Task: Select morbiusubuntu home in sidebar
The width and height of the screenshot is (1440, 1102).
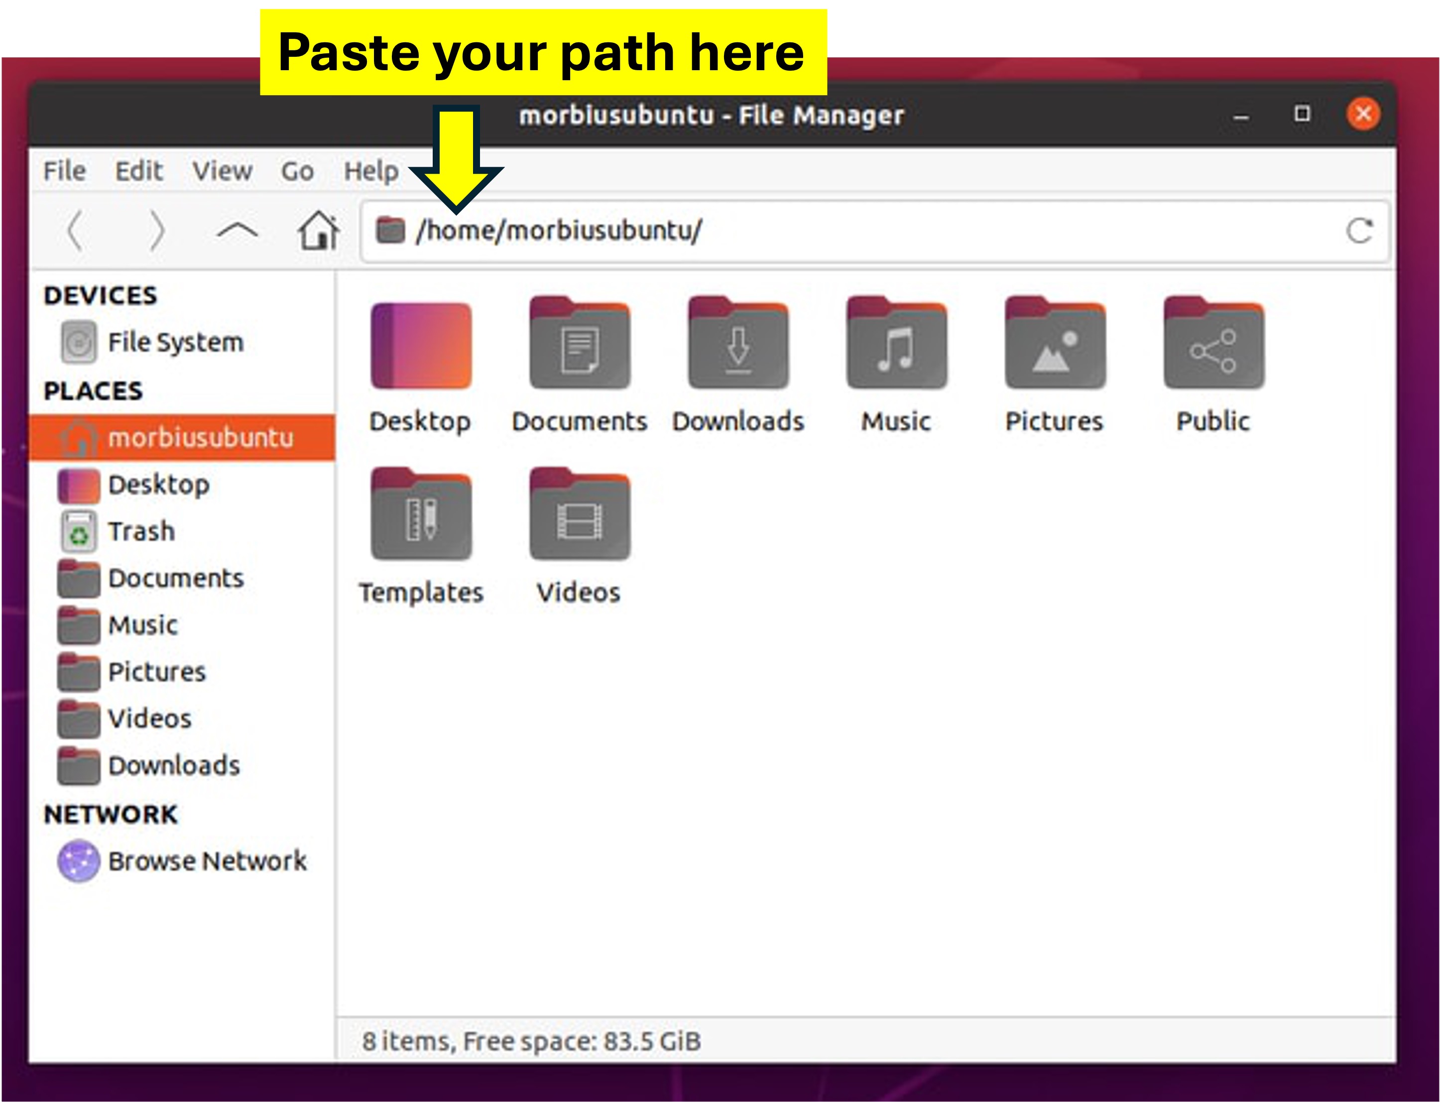Action: point(182,438)
